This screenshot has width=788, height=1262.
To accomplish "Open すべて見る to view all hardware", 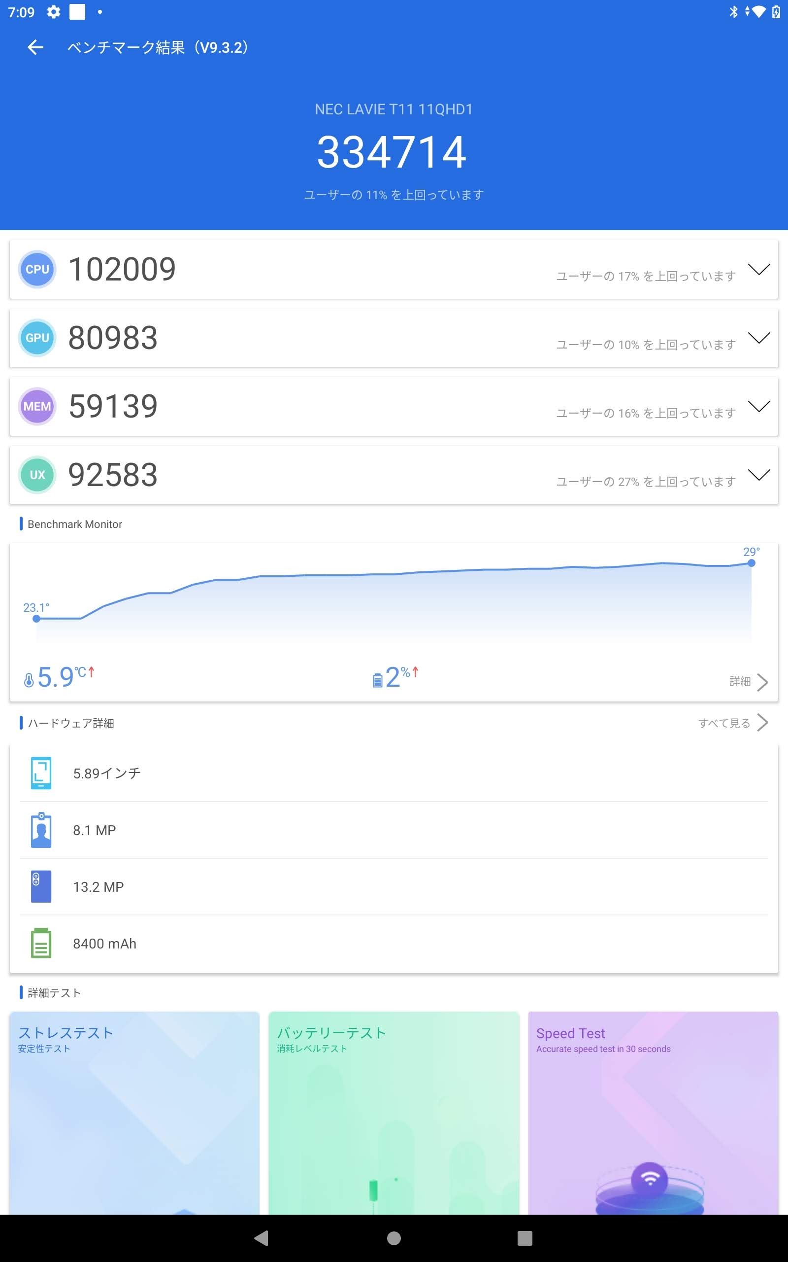I will click(x=733, y=723).
